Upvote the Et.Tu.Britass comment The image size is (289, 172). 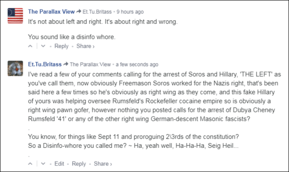[x=31, y=164]
